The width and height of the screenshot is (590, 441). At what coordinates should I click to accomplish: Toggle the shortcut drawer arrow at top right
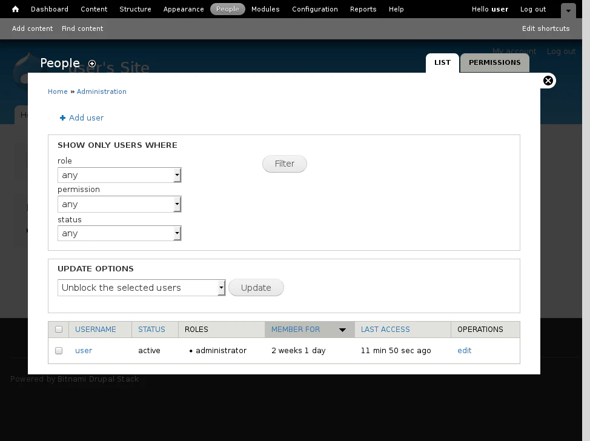coord(568,10)
